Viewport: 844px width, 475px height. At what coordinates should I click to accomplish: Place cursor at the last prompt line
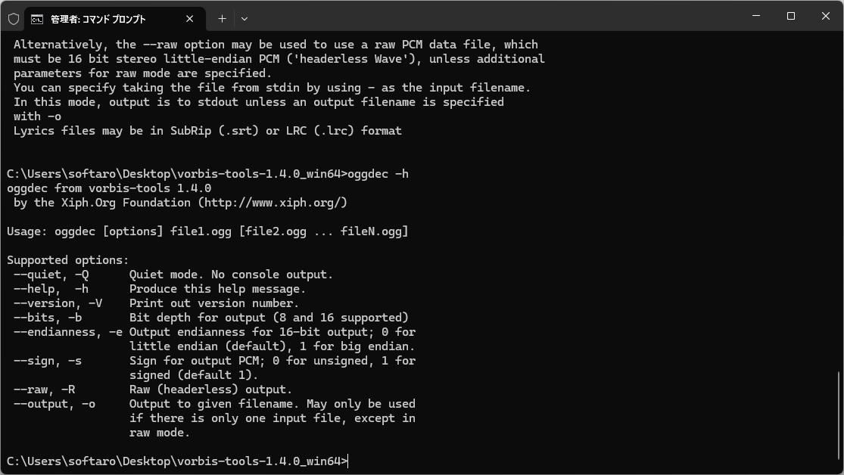(177, 461)
